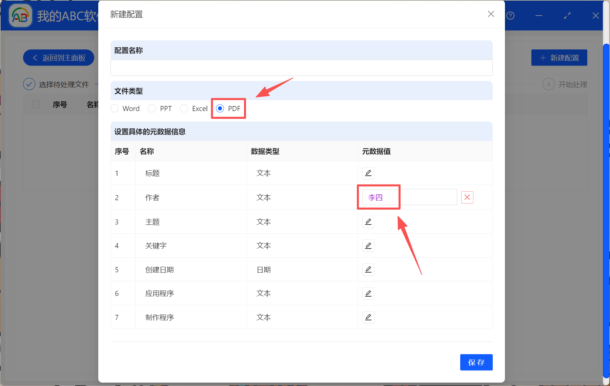Edit the 制作程序 metadata value

tap(368, 317)
